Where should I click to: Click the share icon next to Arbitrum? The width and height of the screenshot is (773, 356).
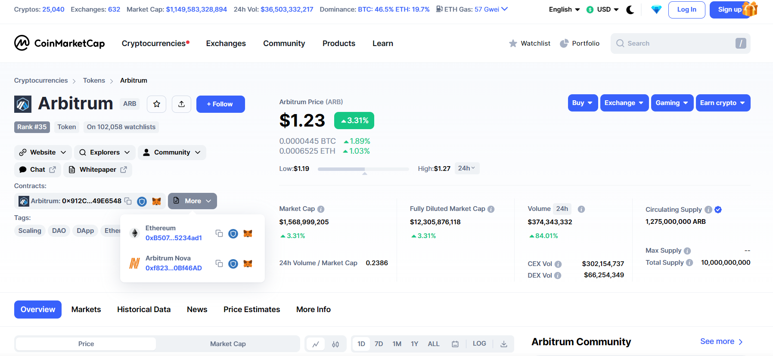[x=181, y=104]
